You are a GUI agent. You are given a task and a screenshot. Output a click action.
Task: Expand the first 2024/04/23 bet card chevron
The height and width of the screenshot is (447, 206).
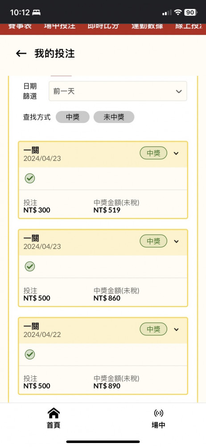[176, 153]
